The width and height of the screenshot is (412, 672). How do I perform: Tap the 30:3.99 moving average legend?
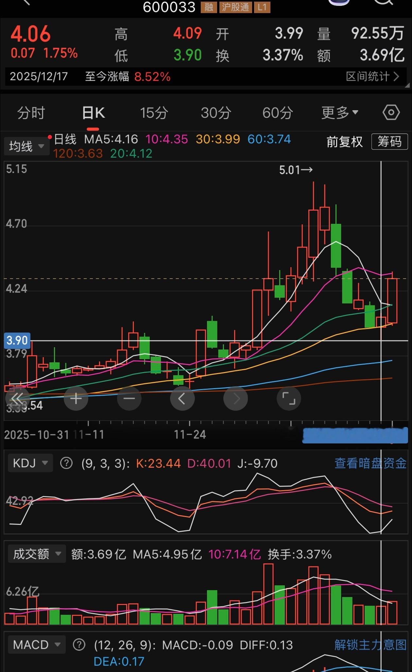pos(218,139)
